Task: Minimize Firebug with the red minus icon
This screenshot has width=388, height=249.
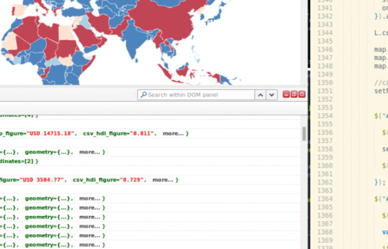Action: pyautogui.click(x=286, y=94)
